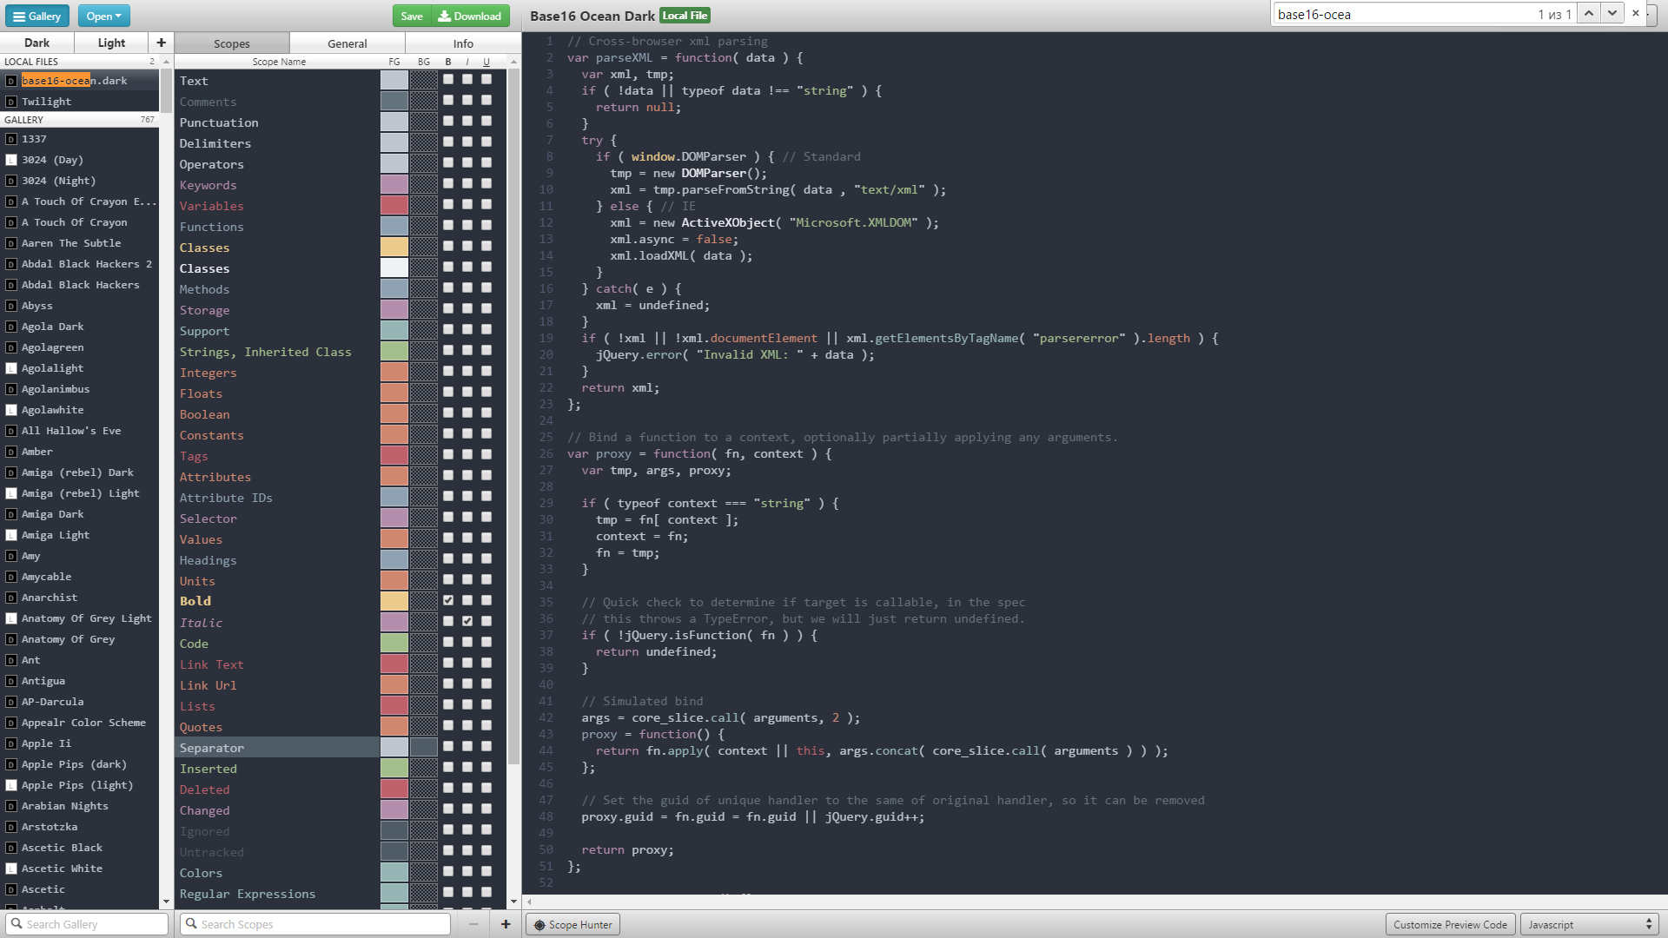Screen dimensions: 1668x938
Task: Uncheck italic for the Italic scope
Action: point(467,621)
